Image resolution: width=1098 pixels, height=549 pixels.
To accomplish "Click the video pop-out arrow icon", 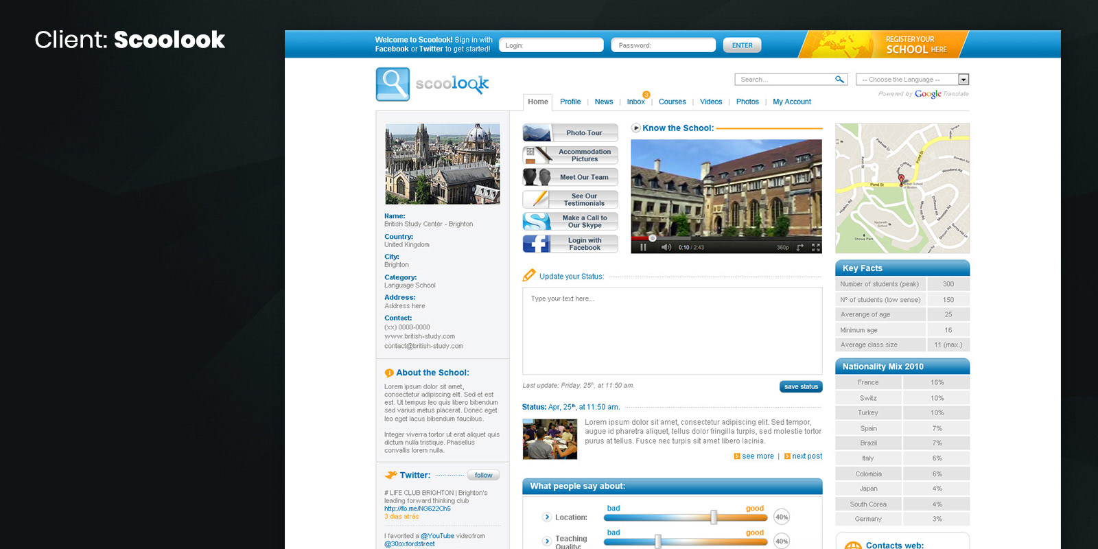I will point(800,247).
